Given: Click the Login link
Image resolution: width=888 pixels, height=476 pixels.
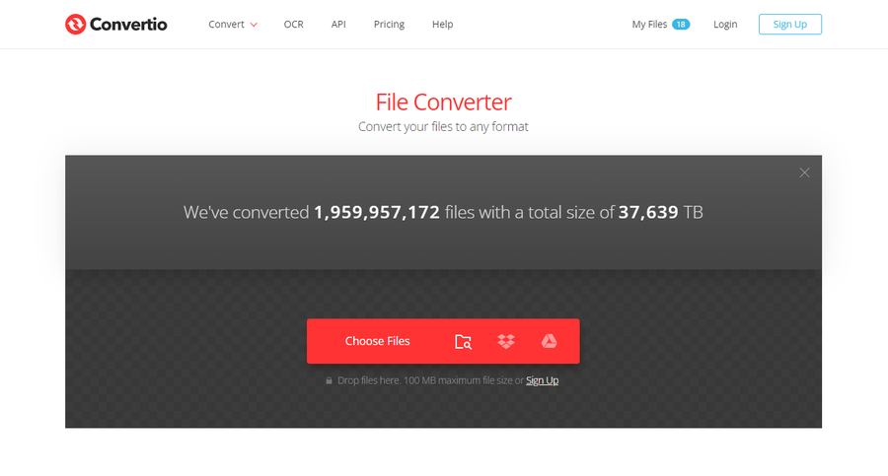Looking at the screenshot, I should tap(725, 25).
